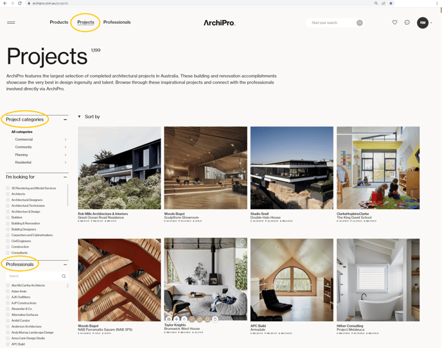Click the padlock icon in the address bar
442x348 pixels.
click(x=29, y=3)
